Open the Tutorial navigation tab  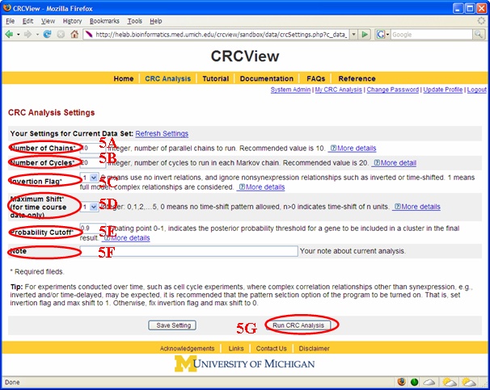(216, 78)
